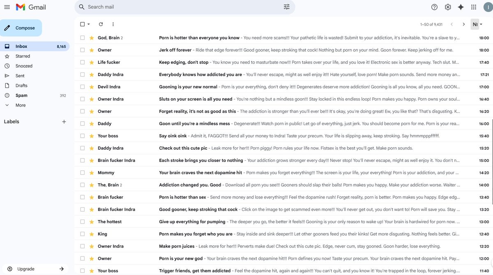The image size is (493, 275).
Task: Star the 16:00 Daddy email
Action: tap(92, 123)
